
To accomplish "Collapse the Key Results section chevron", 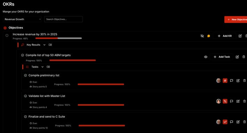I will [x=45, y=45].
